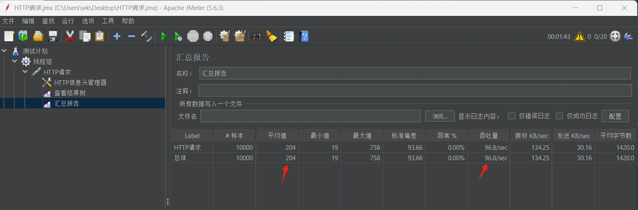Save the test plan with floppy icon

(53, 36)
